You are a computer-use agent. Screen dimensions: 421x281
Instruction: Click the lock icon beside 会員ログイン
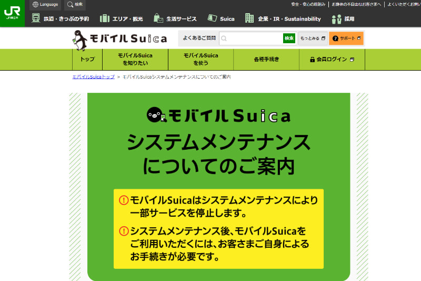coord(312,60)
